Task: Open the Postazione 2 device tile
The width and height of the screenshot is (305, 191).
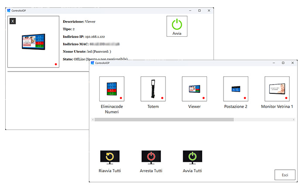Action: coord(236,89)
